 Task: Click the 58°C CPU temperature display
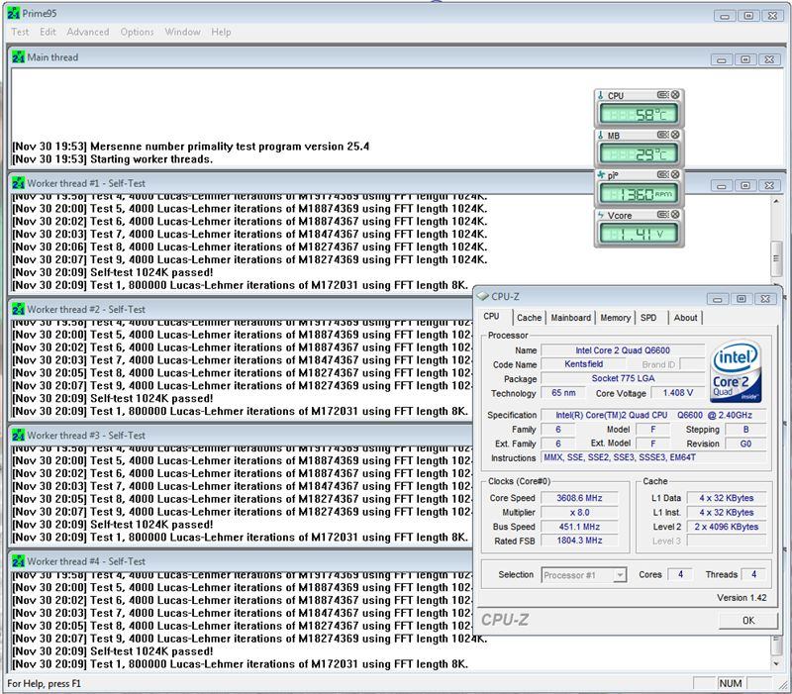[x=639, y=114]
